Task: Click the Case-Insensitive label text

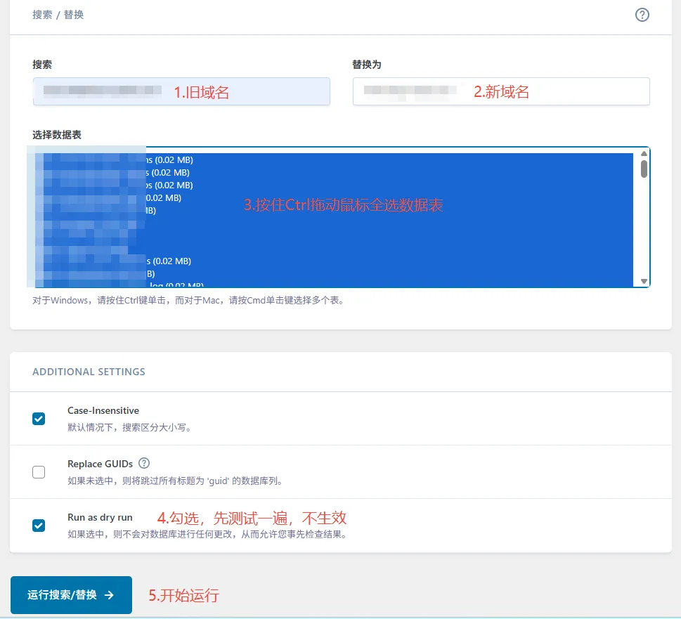Action: (x=103, y=410)
